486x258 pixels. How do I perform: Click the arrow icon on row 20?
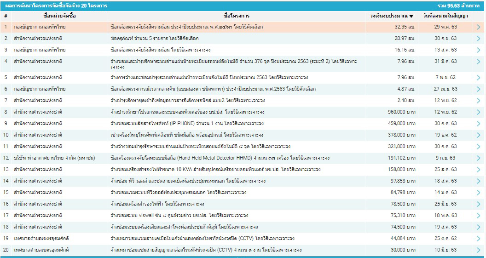(x=479, y=250)
